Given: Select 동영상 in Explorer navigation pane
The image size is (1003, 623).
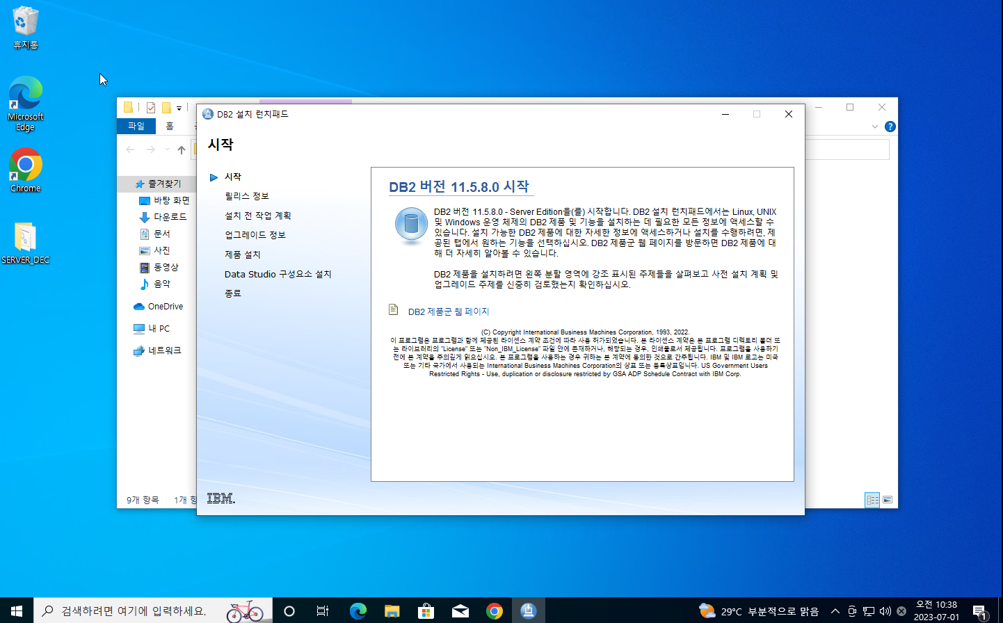Looking at the screenshot, I should tap(160, 267).
